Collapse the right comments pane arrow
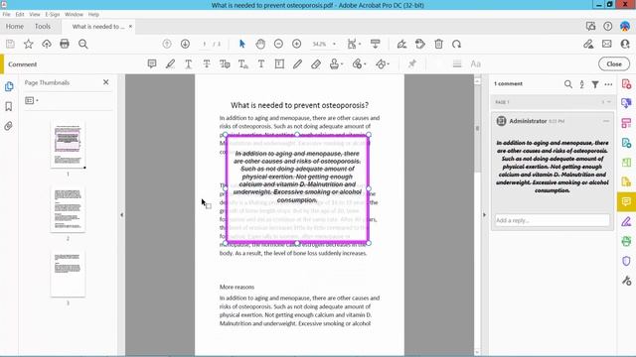Viewport: 636px width, 357px height. 484,215
